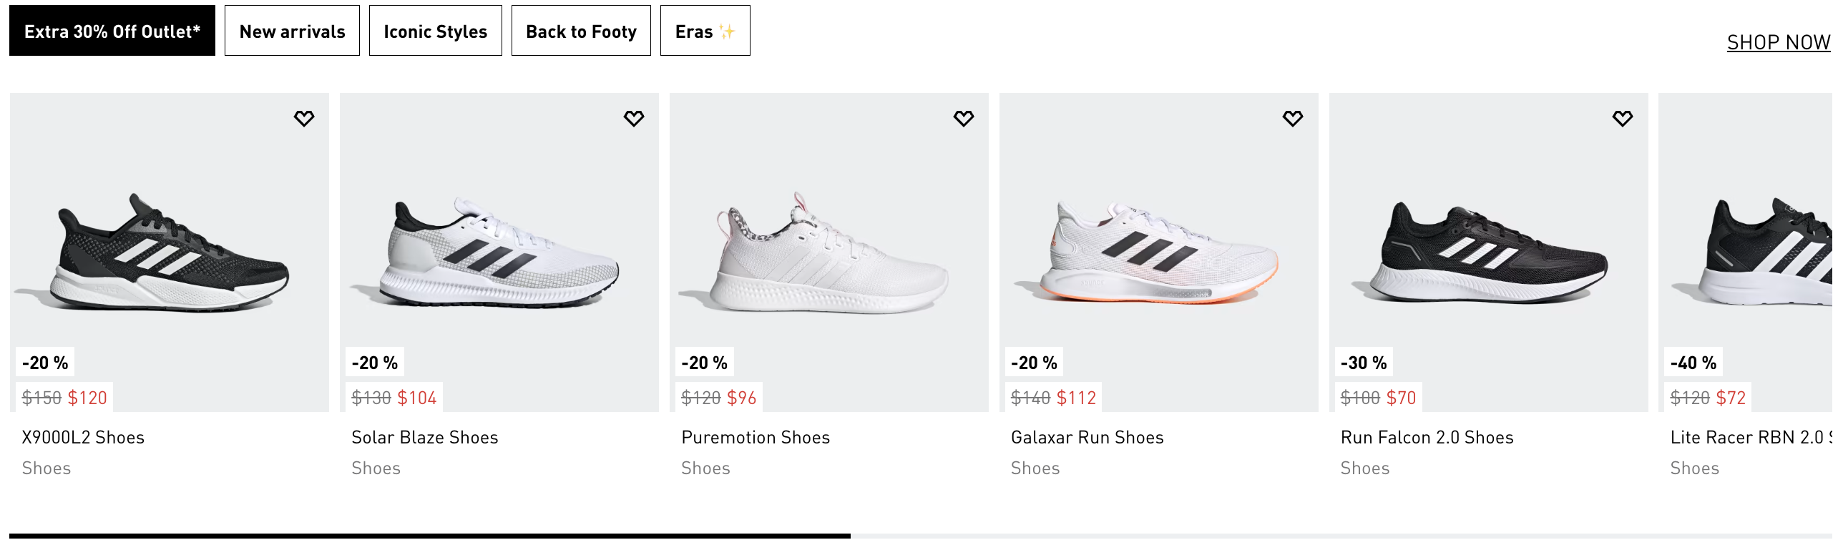This screenshot has height=545, width=1843.
Task: Follow the SHOP NOW link
Action: (x=1778, y=43)
